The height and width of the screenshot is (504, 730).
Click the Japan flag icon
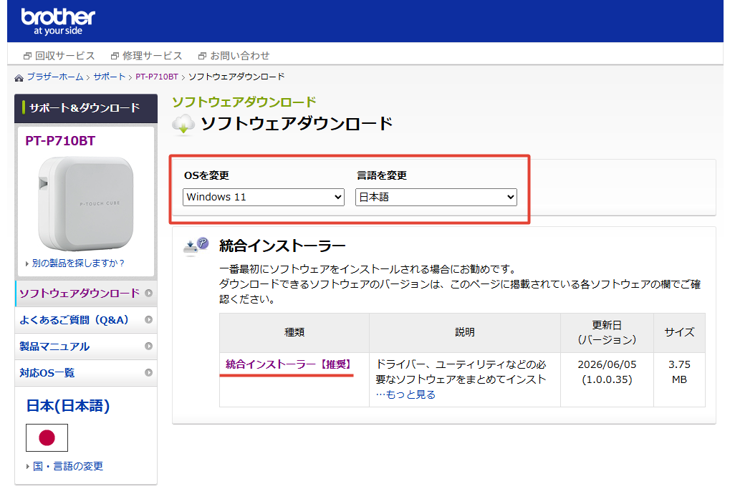click(x=47, y=438)
